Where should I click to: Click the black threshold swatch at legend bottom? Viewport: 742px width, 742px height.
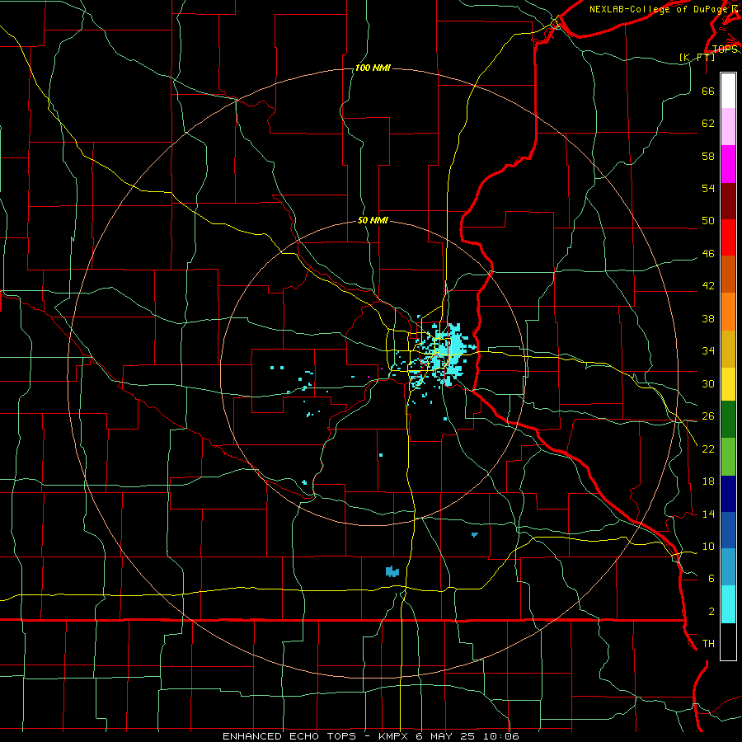pos(728,641)
